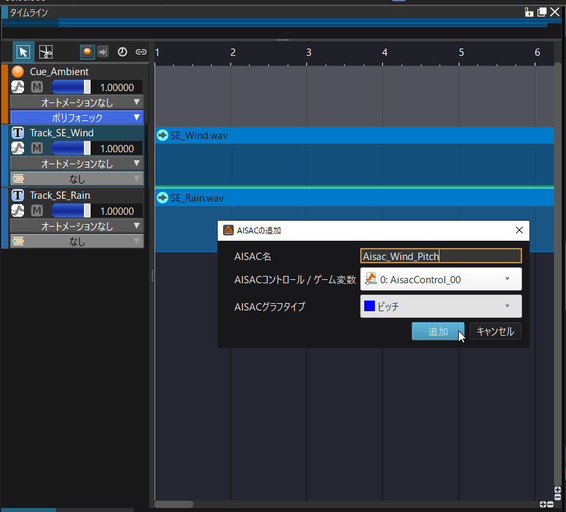Select the scissors cut tool

pyautogui.click(x=46, y=52)
